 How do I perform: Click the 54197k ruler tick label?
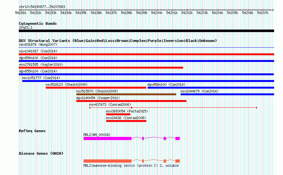coord(111,13)
